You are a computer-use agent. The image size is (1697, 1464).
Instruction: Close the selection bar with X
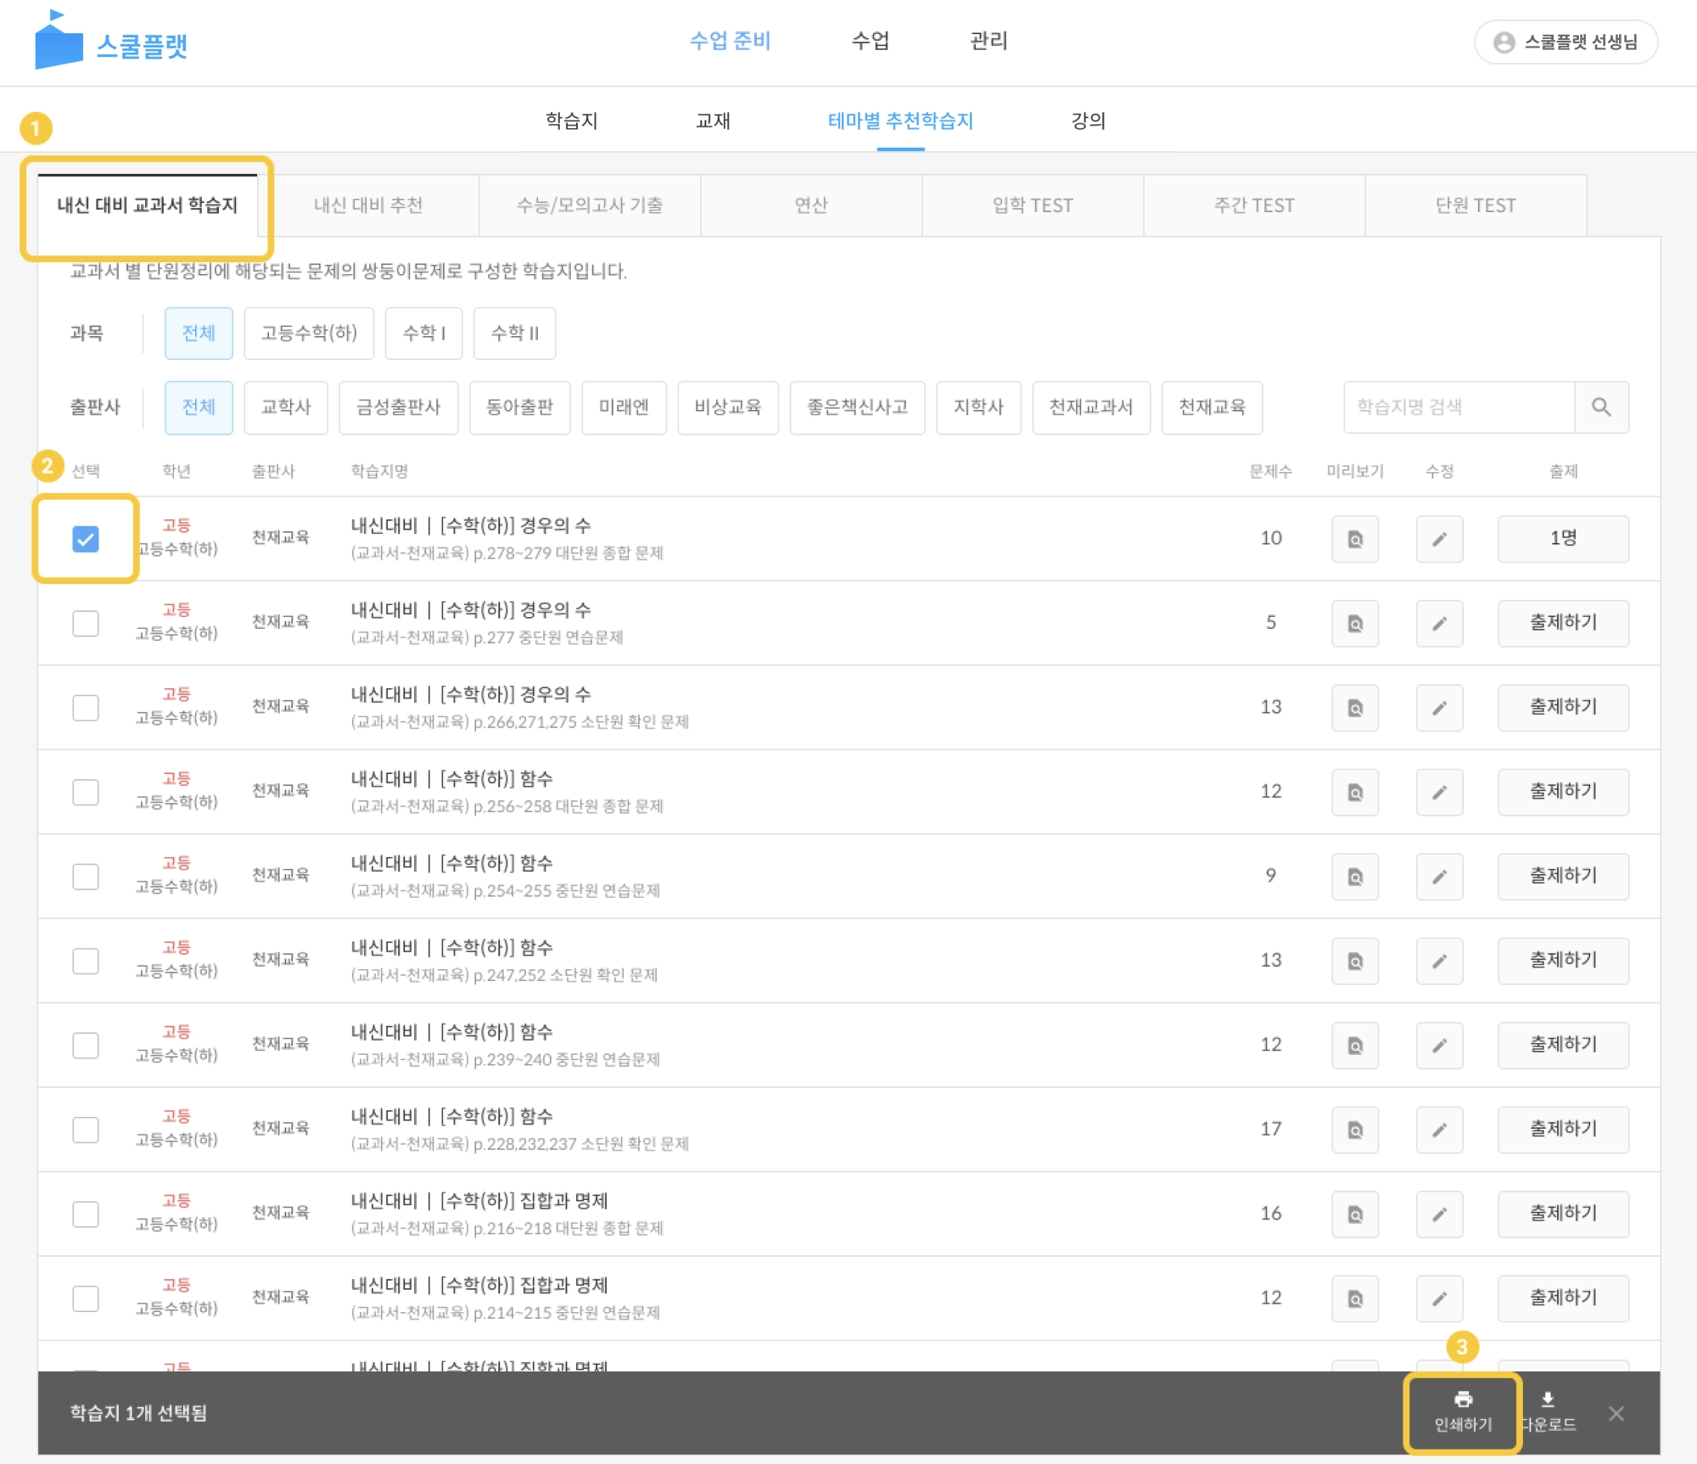click(x=1616, y=1413)
